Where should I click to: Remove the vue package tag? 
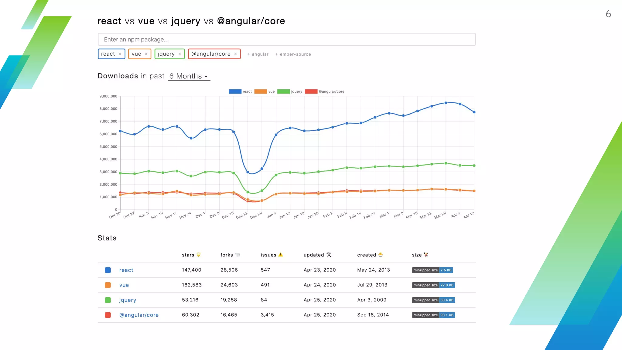tap(146, 54)
